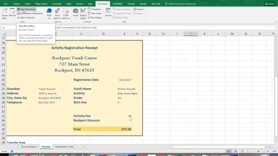Select the Receipt sheet tab

coord(46,147)
